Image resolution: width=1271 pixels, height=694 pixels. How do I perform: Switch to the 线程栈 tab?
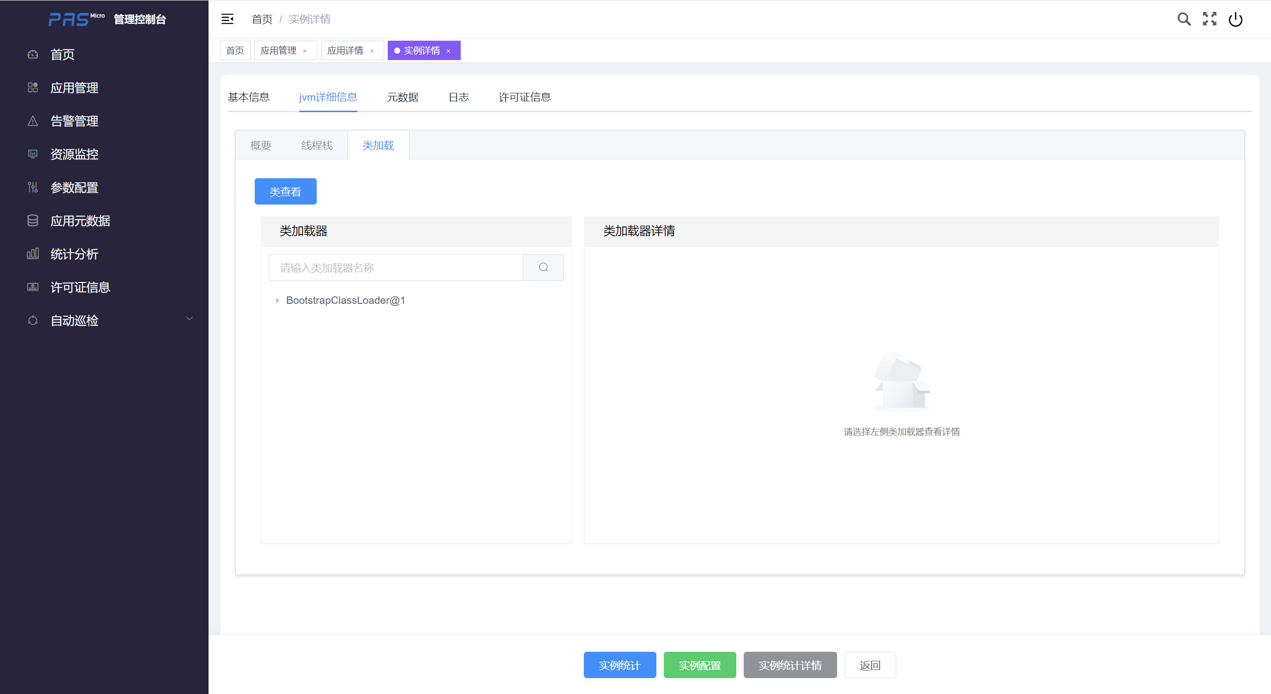coord(317,145)
